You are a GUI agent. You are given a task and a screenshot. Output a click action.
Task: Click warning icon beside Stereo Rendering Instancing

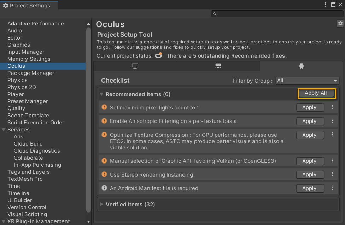[x=104, y=174]
